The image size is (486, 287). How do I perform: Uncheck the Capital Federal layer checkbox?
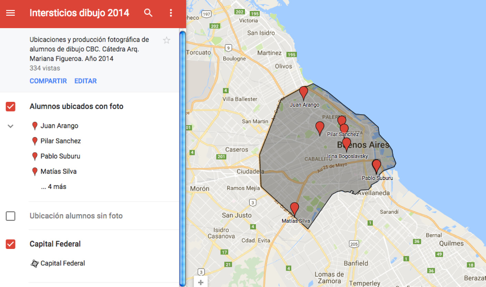pos(11,244)
